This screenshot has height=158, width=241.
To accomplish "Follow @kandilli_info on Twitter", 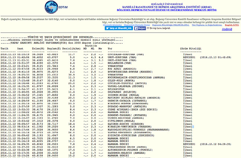I will coord(119,28).
